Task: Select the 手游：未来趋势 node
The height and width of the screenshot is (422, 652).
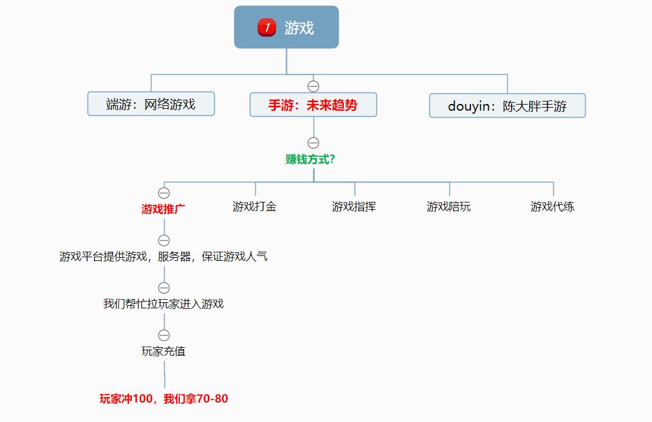Action: coord(314,104)
